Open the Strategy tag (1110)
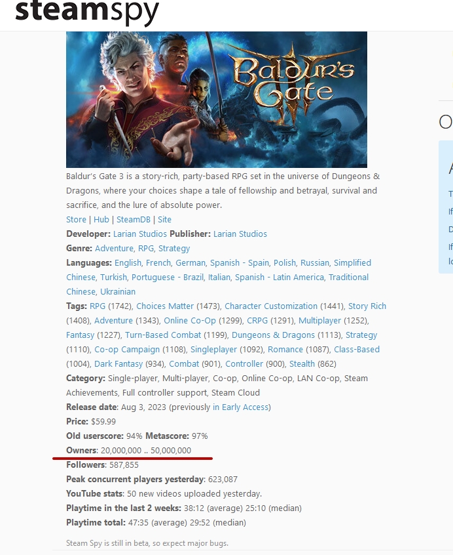The image size is (453, 555). pyautogui.click(x=361, y=335)
